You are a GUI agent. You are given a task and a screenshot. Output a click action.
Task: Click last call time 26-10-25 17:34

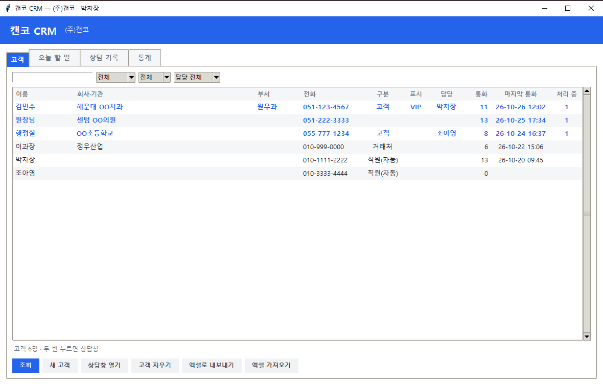click(x=521, y=121)
